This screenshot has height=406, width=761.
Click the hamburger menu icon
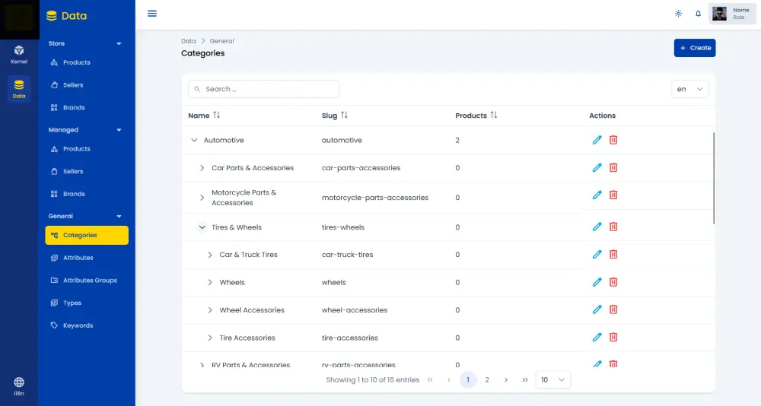pyautogui.click(x=152, y=14)
